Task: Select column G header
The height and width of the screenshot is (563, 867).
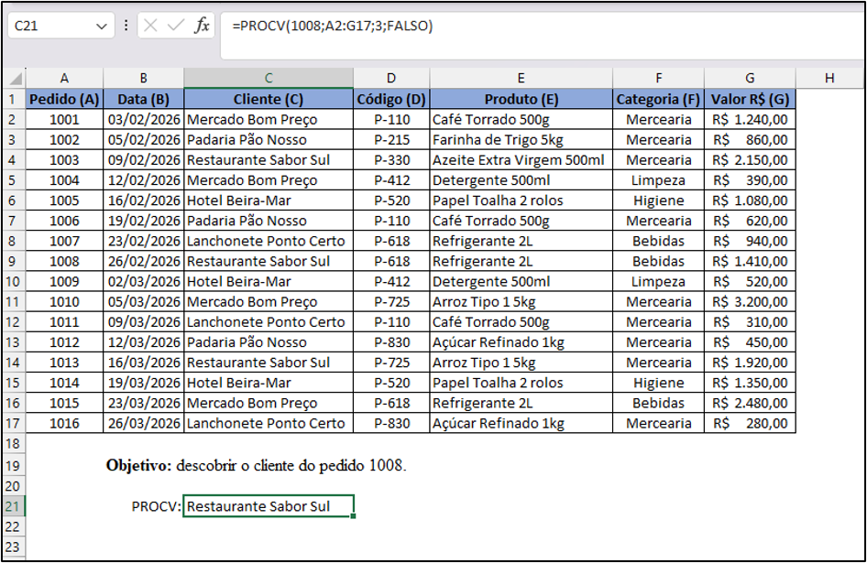Action: coord(750,78)
